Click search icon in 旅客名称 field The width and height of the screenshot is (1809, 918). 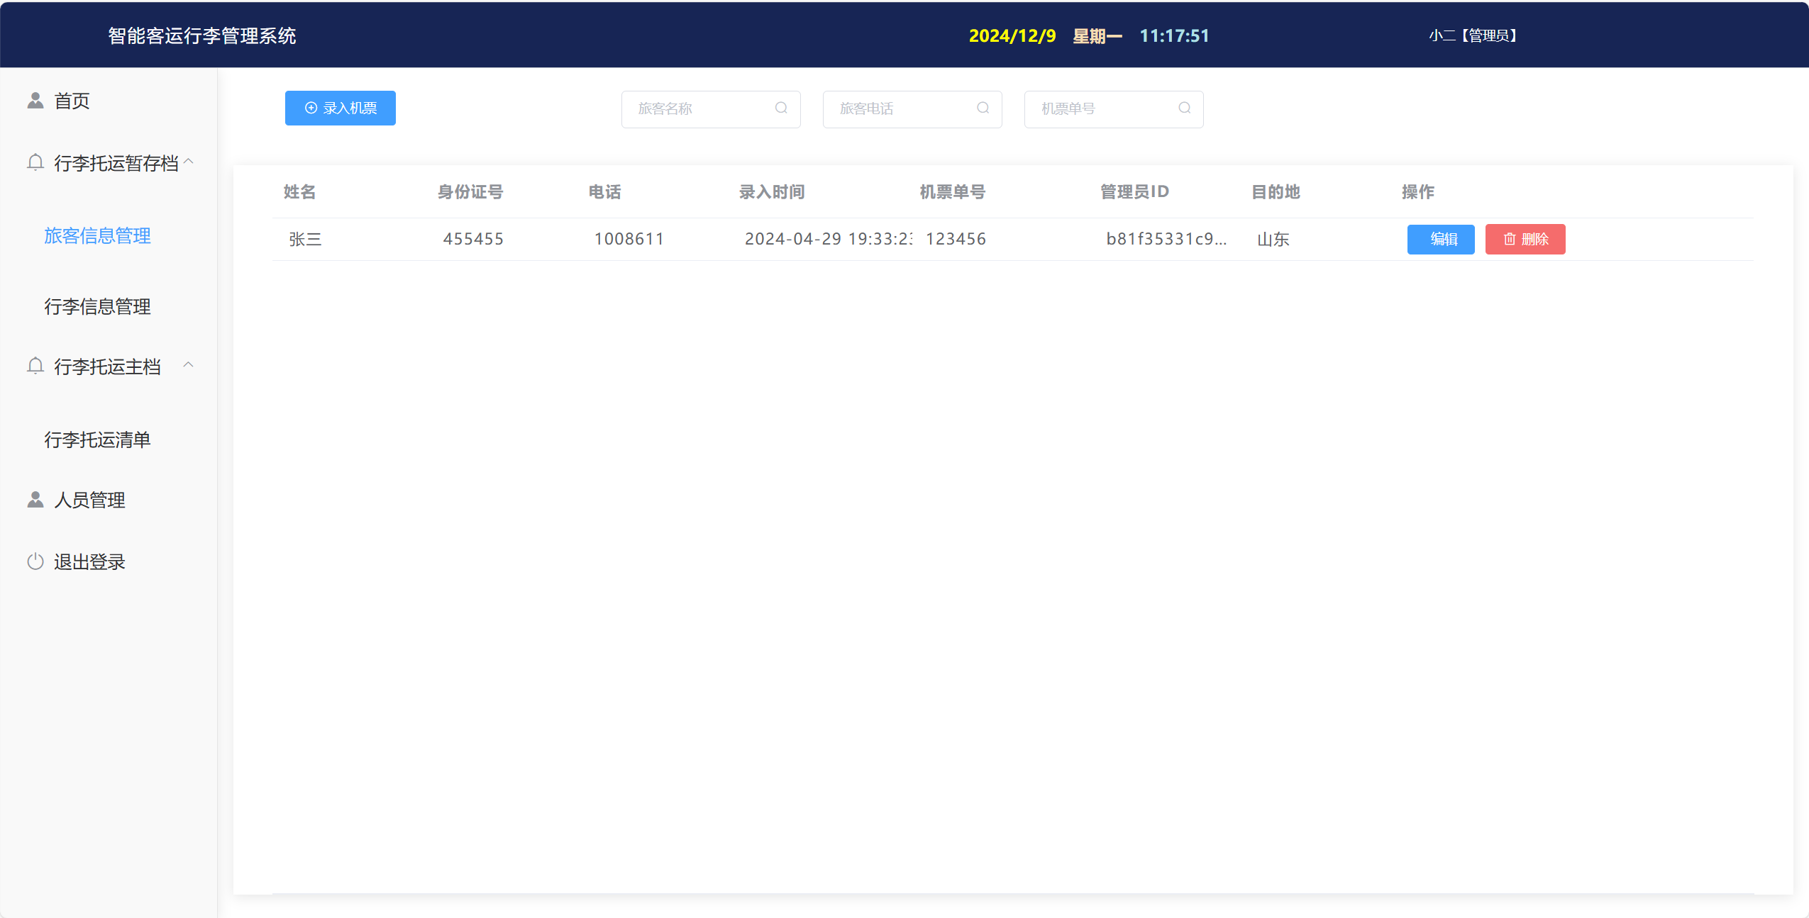pos(781,108)
